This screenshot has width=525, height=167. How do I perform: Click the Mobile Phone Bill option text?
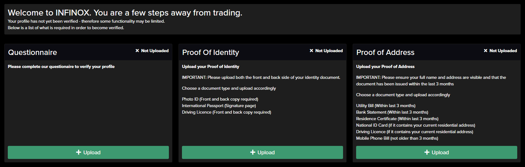tap(397, 138)
